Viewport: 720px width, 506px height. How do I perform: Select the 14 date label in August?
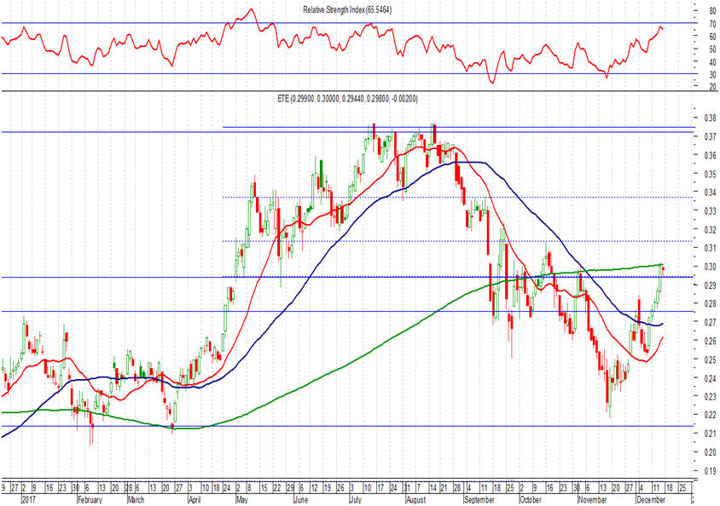click(x=433, y=488)
